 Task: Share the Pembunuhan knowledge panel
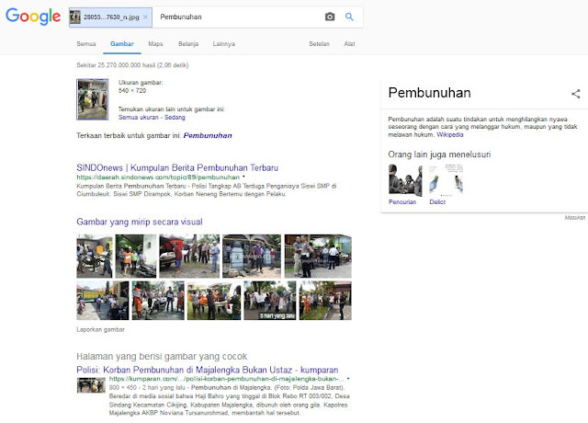pos(576,94)
